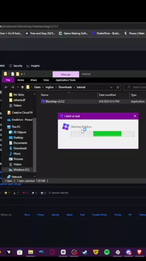Click the Manage contextual tab
Screen dimensions: 146x261
point(66,74)
